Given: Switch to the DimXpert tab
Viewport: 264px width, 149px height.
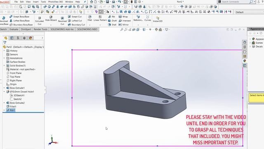Looking at the screenshot, I should pos(26,29).
